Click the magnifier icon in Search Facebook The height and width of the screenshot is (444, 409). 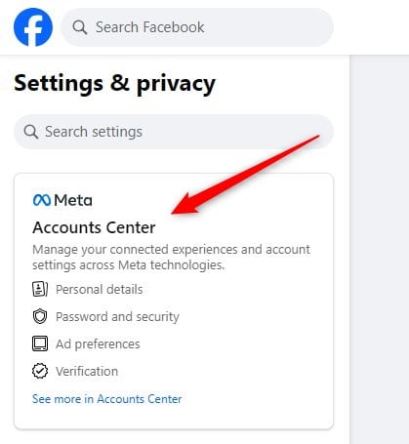coord(80,27)
